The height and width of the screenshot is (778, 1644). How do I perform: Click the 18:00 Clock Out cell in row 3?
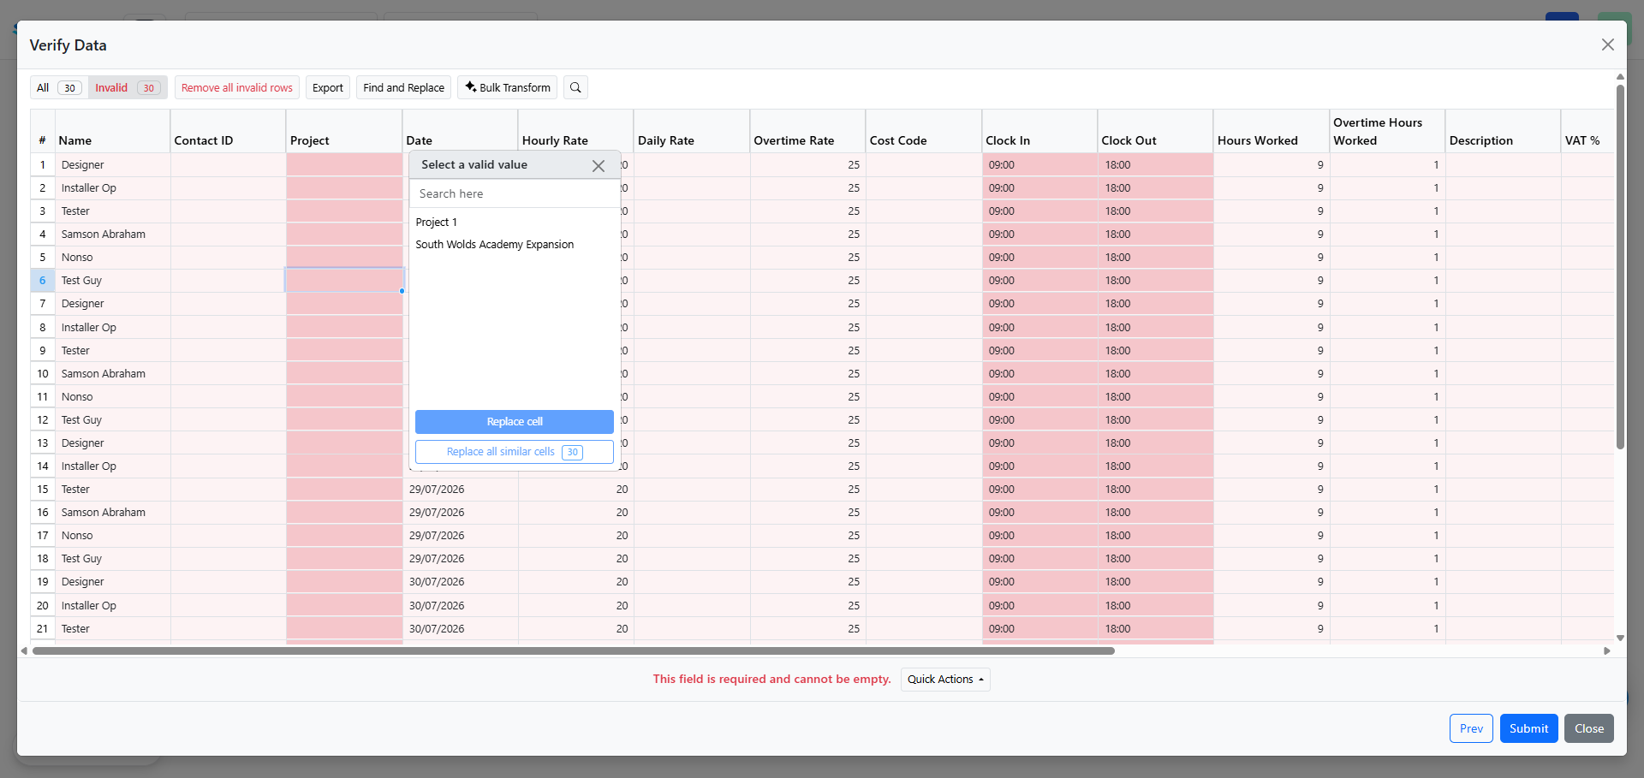(1155, 211)
